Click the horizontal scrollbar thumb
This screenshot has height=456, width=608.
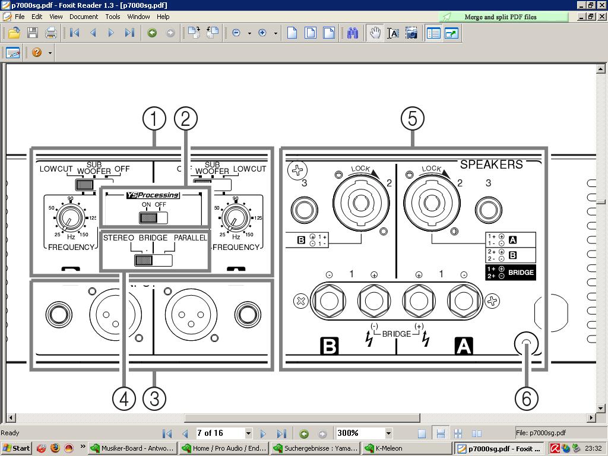point(302,417)
